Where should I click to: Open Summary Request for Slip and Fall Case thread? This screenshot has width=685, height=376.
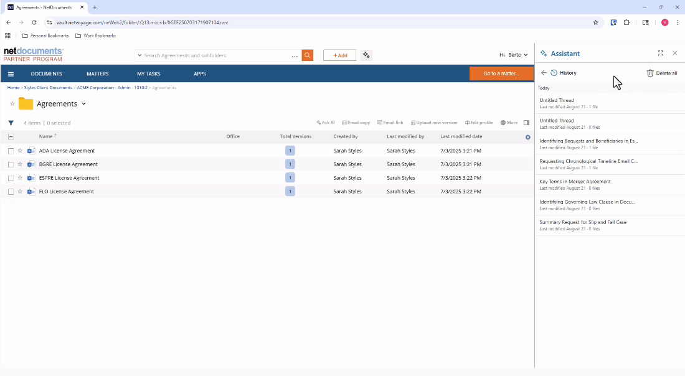(x=610, y=225)
